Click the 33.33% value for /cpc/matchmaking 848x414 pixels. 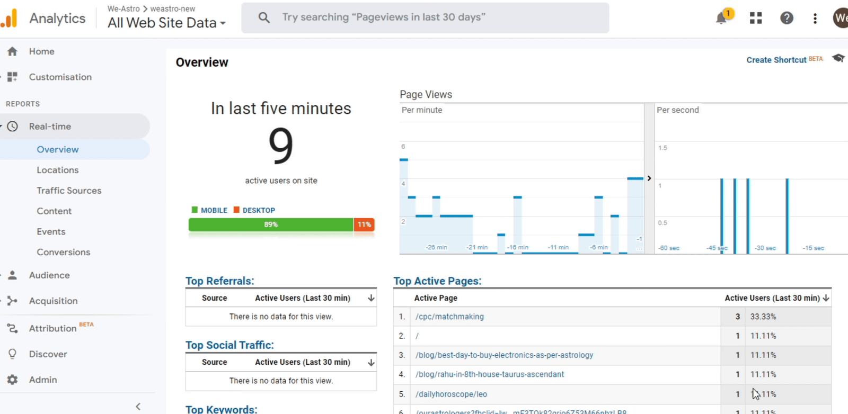763,317
